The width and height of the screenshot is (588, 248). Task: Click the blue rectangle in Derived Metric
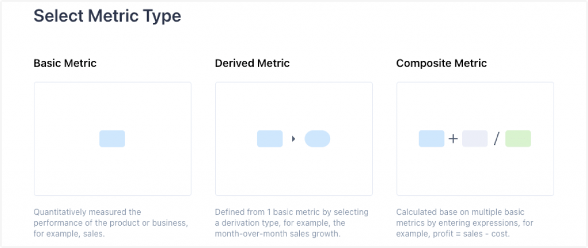click(x=270, y=138)
